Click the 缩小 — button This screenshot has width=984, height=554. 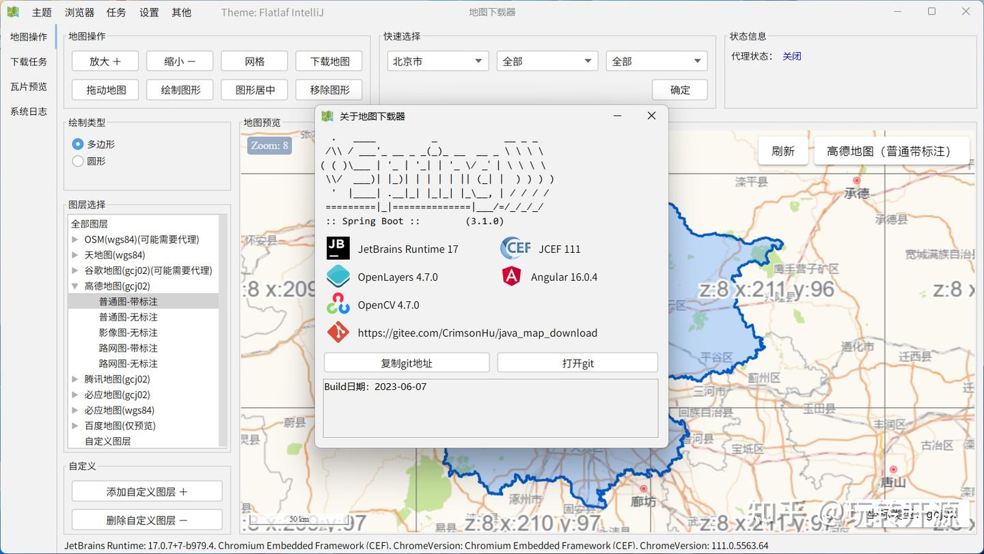(x=180, y=61)
